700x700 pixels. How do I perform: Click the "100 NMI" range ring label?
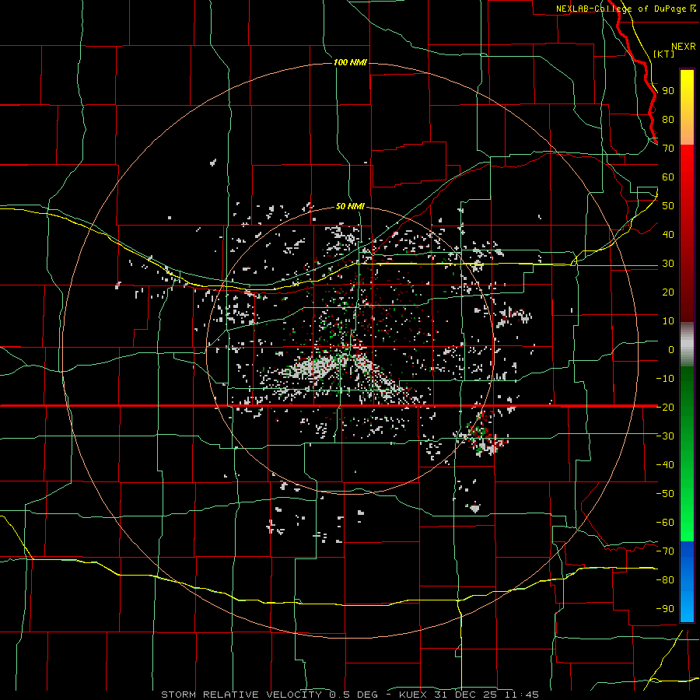[350, 62]
